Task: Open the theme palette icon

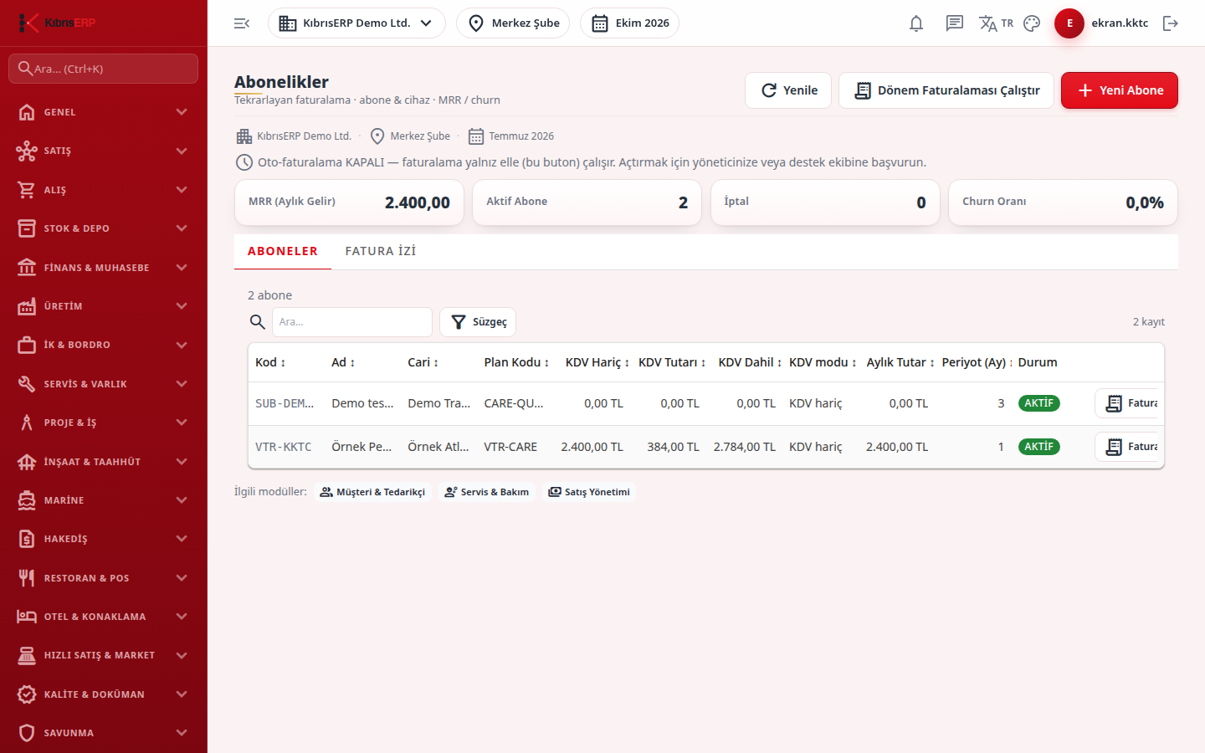Action: [1032, 23]
